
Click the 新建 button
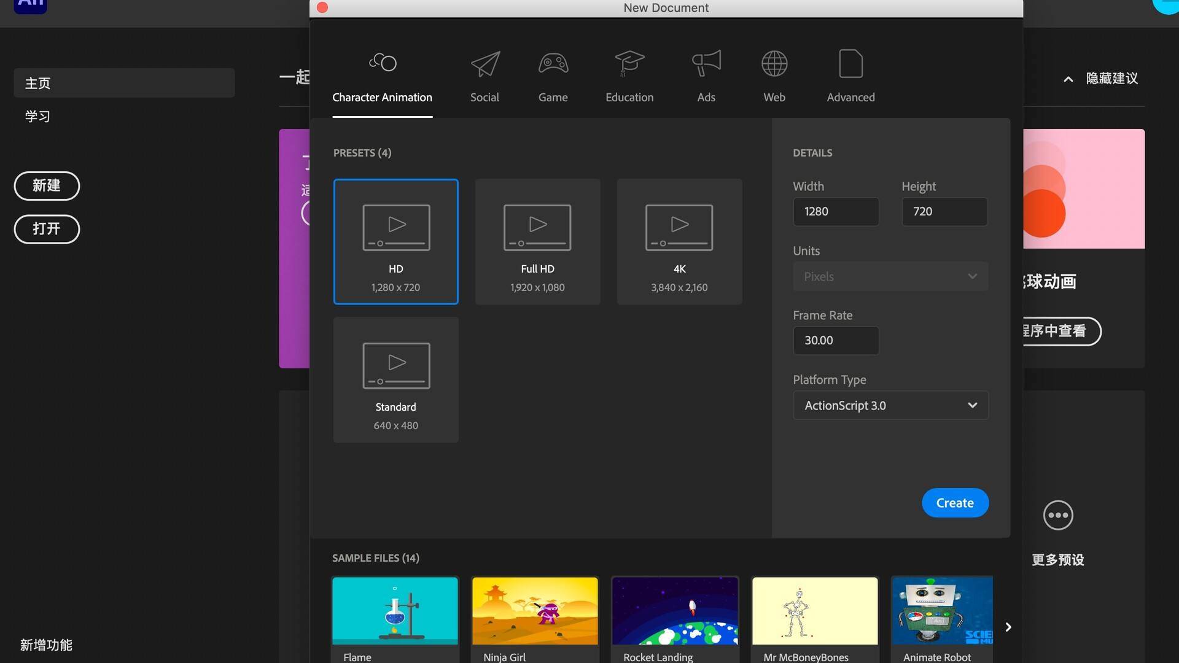(46, 185)
